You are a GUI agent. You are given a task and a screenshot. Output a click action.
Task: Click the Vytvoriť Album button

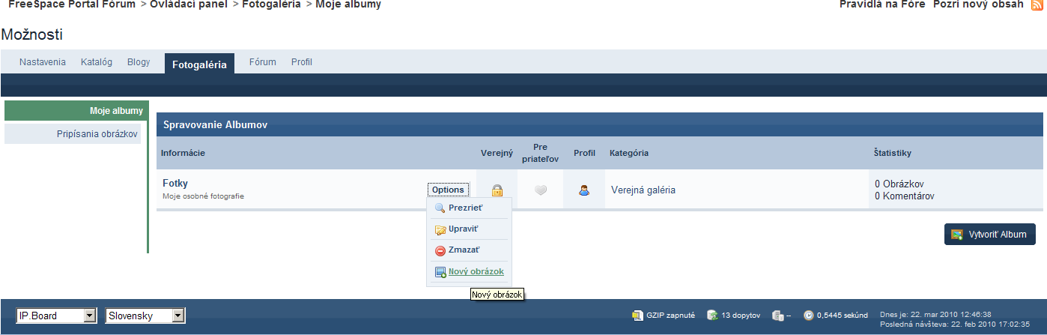coord(990,235)
